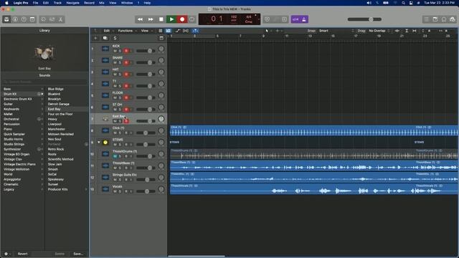Open the Track menu in the menu bar

57,3
